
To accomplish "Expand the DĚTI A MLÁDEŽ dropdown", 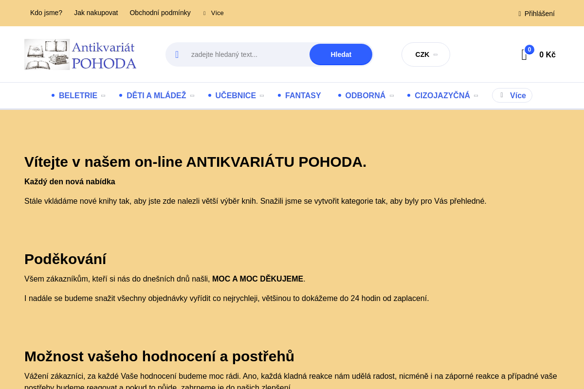I will click(192, 95).
